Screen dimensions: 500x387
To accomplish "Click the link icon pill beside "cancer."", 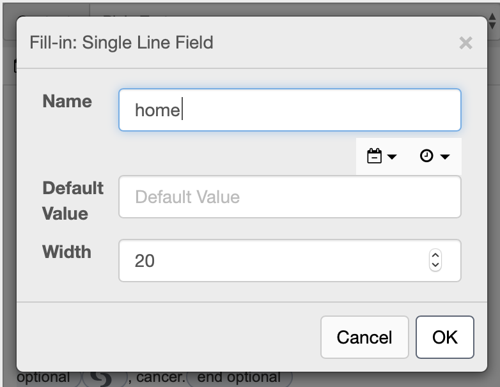I will click(105, 378).
